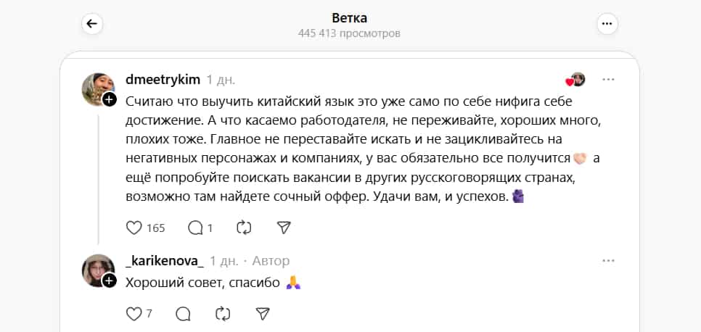Reply to _karikenova_'s comment

pos(183,314)
